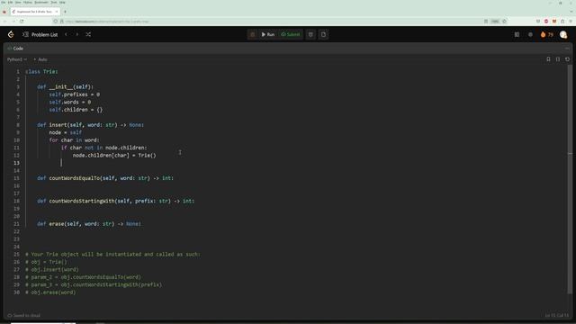Open the Problem List panel
Viewport: 576px width, 324px height.
pyautogui.click(x=40, y=34)
